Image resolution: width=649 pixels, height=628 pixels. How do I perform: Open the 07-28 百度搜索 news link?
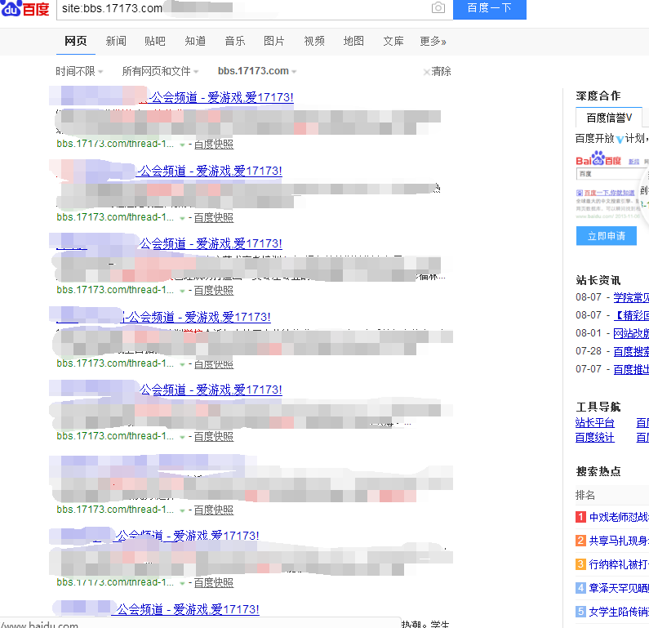(631, 351)
